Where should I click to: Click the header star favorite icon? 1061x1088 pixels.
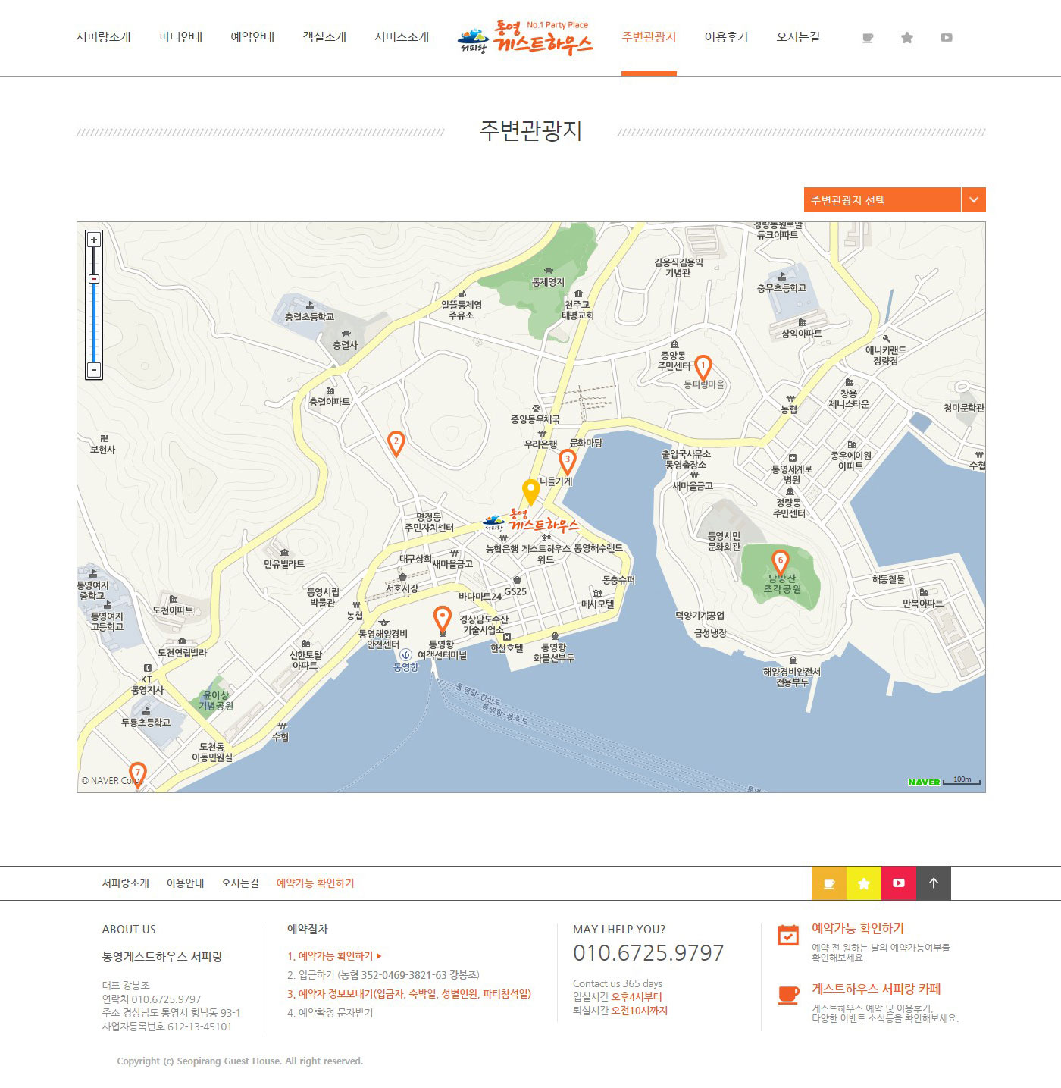coord(907,37)
